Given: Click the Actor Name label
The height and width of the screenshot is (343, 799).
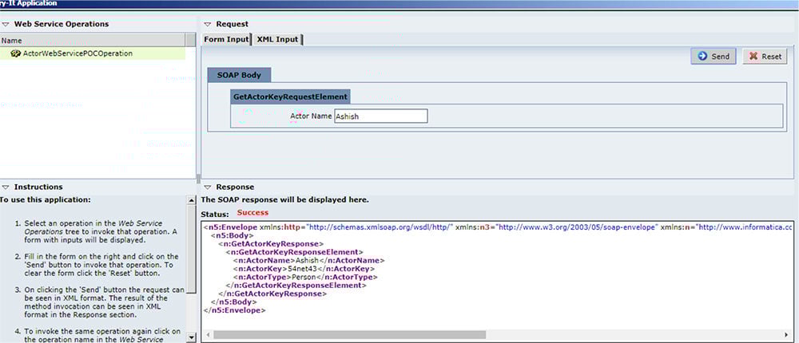Looking at the screenshot, I should point(311,116).
